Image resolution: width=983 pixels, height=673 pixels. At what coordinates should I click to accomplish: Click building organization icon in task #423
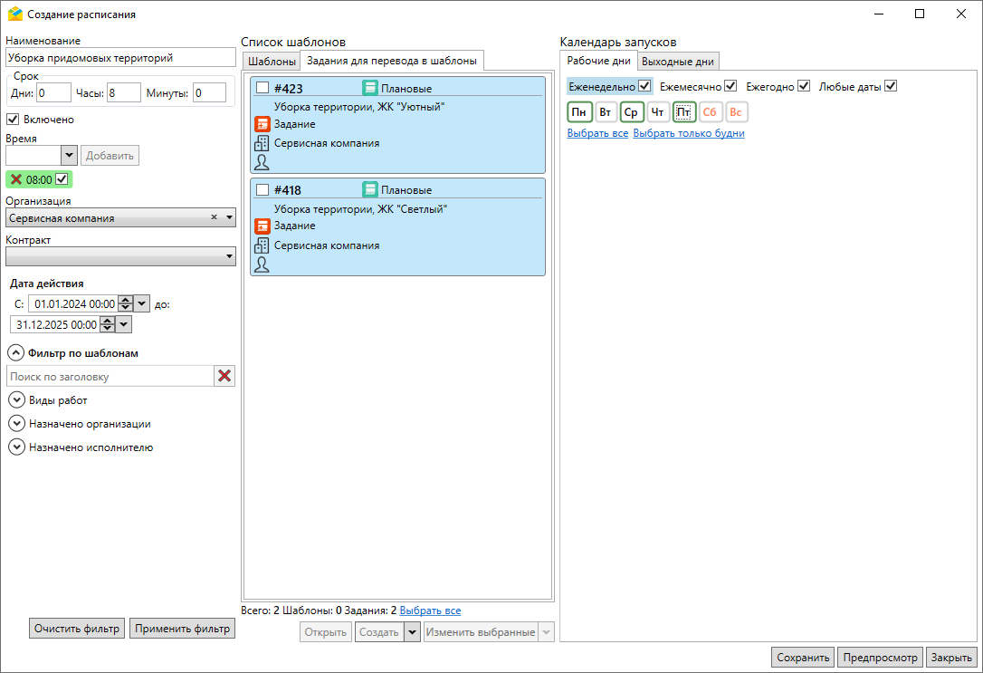click(x=262, y=143)
